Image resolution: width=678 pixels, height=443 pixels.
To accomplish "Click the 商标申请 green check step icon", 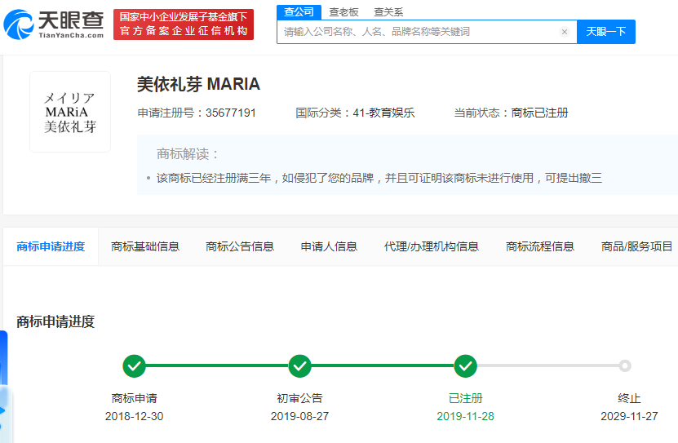I will tap(134, 366).
